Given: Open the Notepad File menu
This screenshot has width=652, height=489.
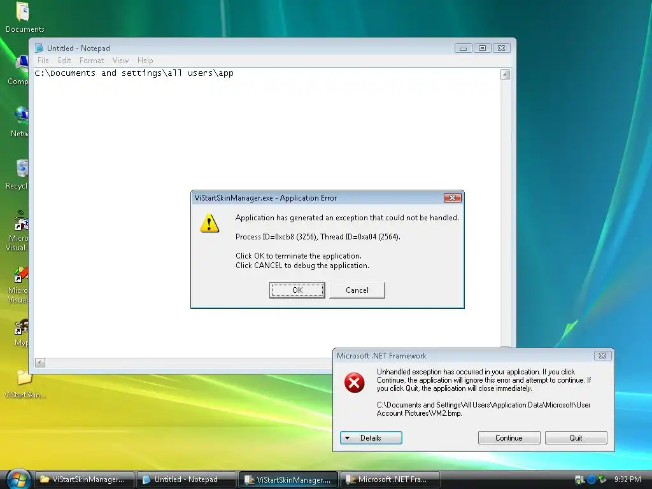Looking at the screenshot, I should 43,60.
